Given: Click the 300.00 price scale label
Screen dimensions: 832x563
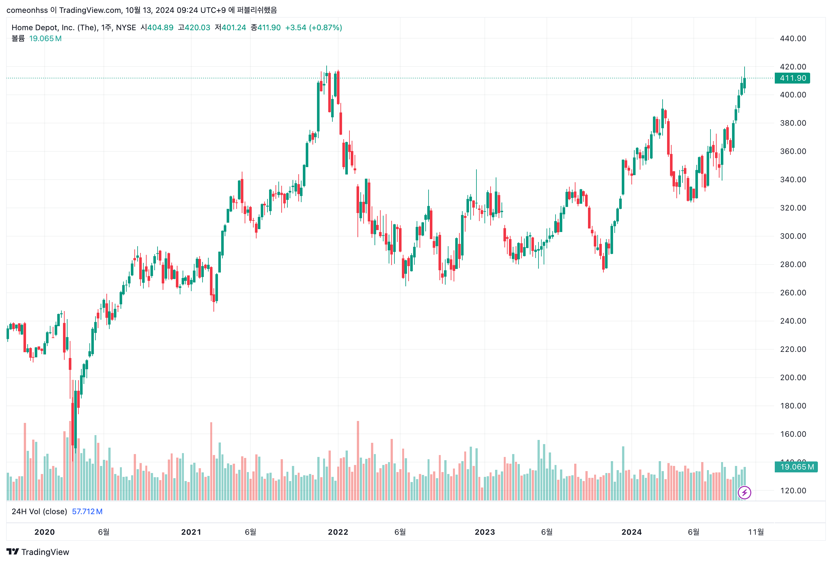Looking at the screenshot, I should [793, 236].
